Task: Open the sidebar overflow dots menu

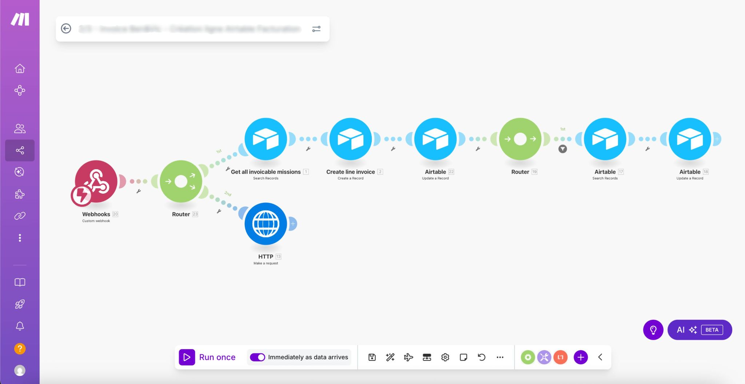Action: [x=20, y=238]
